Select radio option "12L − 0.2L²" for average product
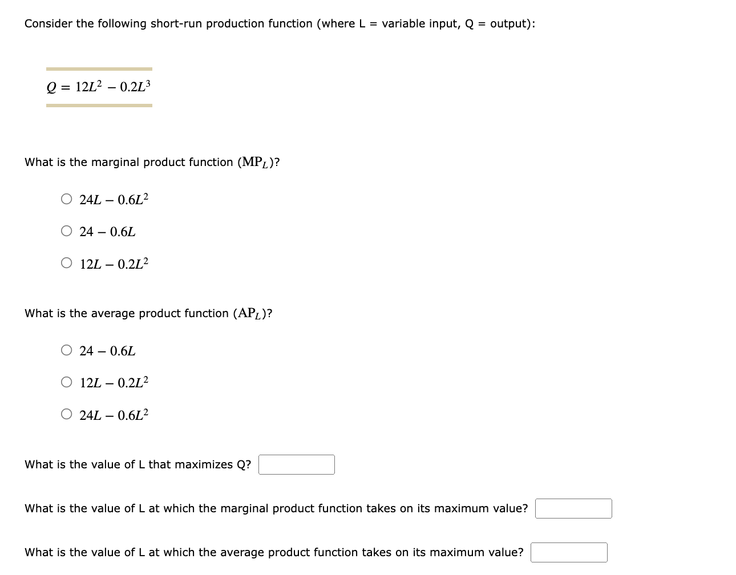 click(x=66, y=382)
